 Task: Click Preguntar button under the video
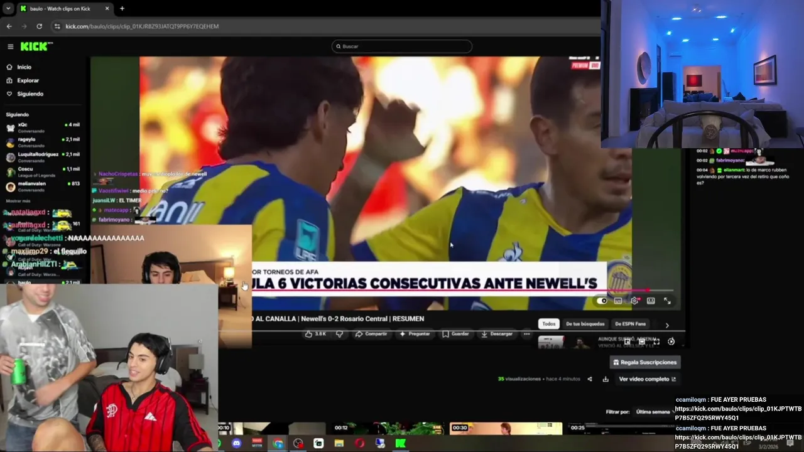tap(415, 334)
